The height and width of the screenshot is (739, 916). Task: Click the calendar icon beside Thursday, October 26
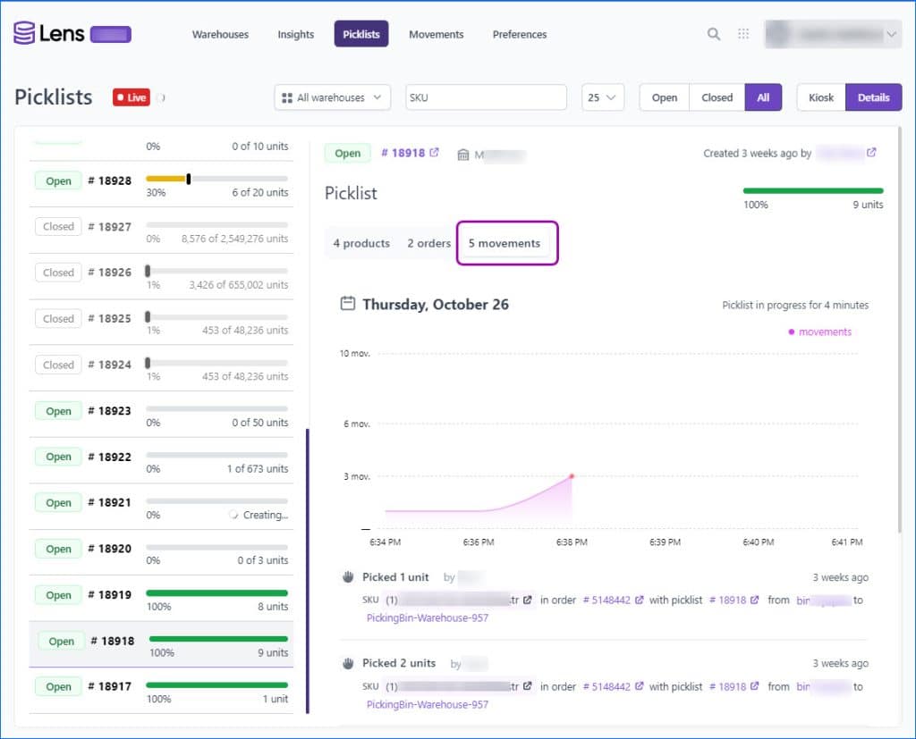click(x=349, y=303)
